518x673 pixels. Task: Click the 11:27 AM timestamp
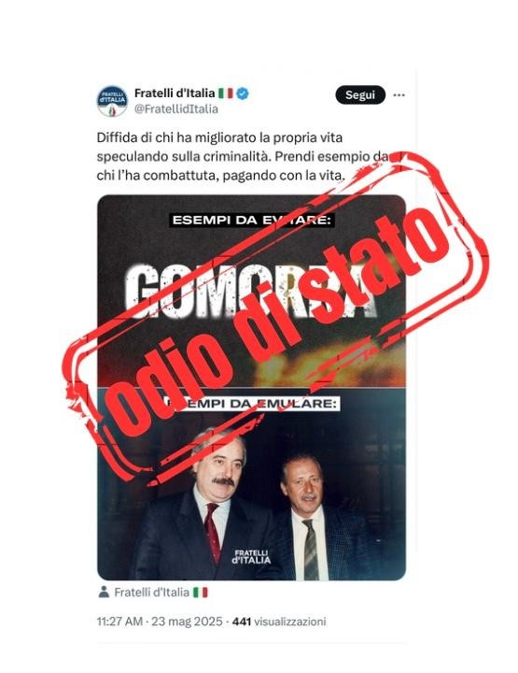[119, 622]
